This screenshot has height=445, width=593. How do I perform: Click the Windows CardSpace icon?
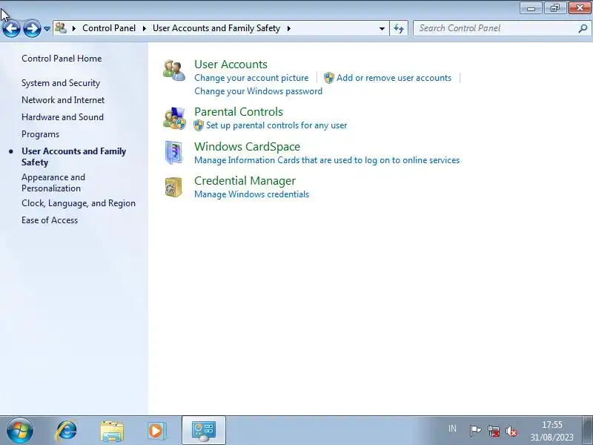[173, 153]
